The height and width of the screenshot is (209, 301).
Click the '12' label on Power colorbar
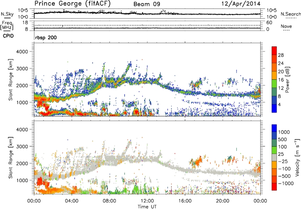[x=281, y=88]
